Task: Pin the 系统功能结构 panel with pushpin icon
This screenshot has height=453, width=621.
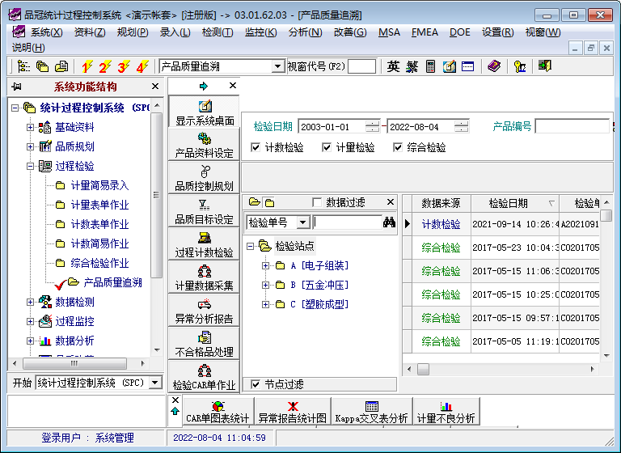Action: pos(17,86)
